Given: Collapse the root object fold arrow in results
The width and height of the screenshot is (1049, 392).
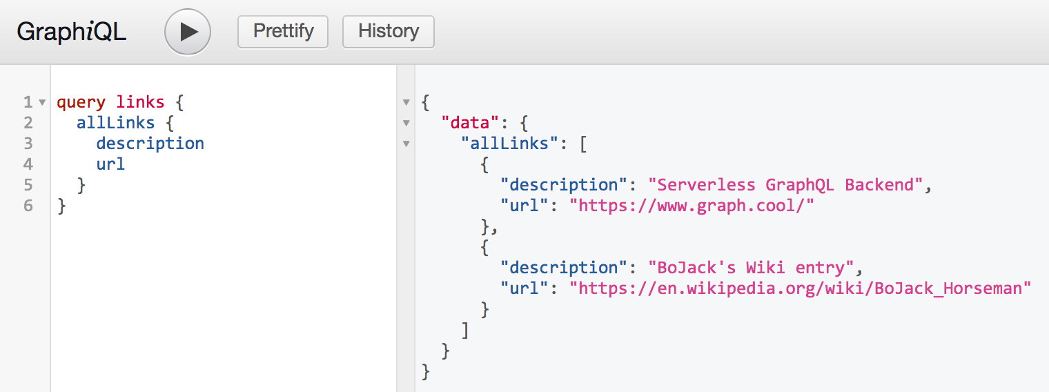Looking at the screenshot, I should tap(406, 103).
